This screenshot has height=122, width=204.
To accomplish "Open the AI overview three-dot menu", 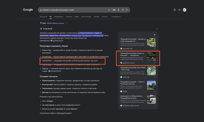I will click(157, 29).
